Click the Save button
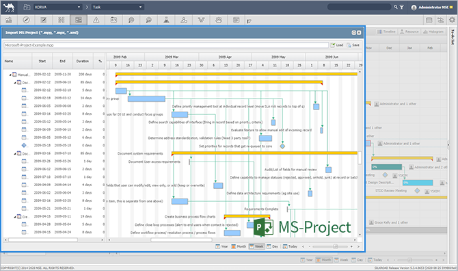Viewport: 458px width, 271px height. tap(353, 45)
